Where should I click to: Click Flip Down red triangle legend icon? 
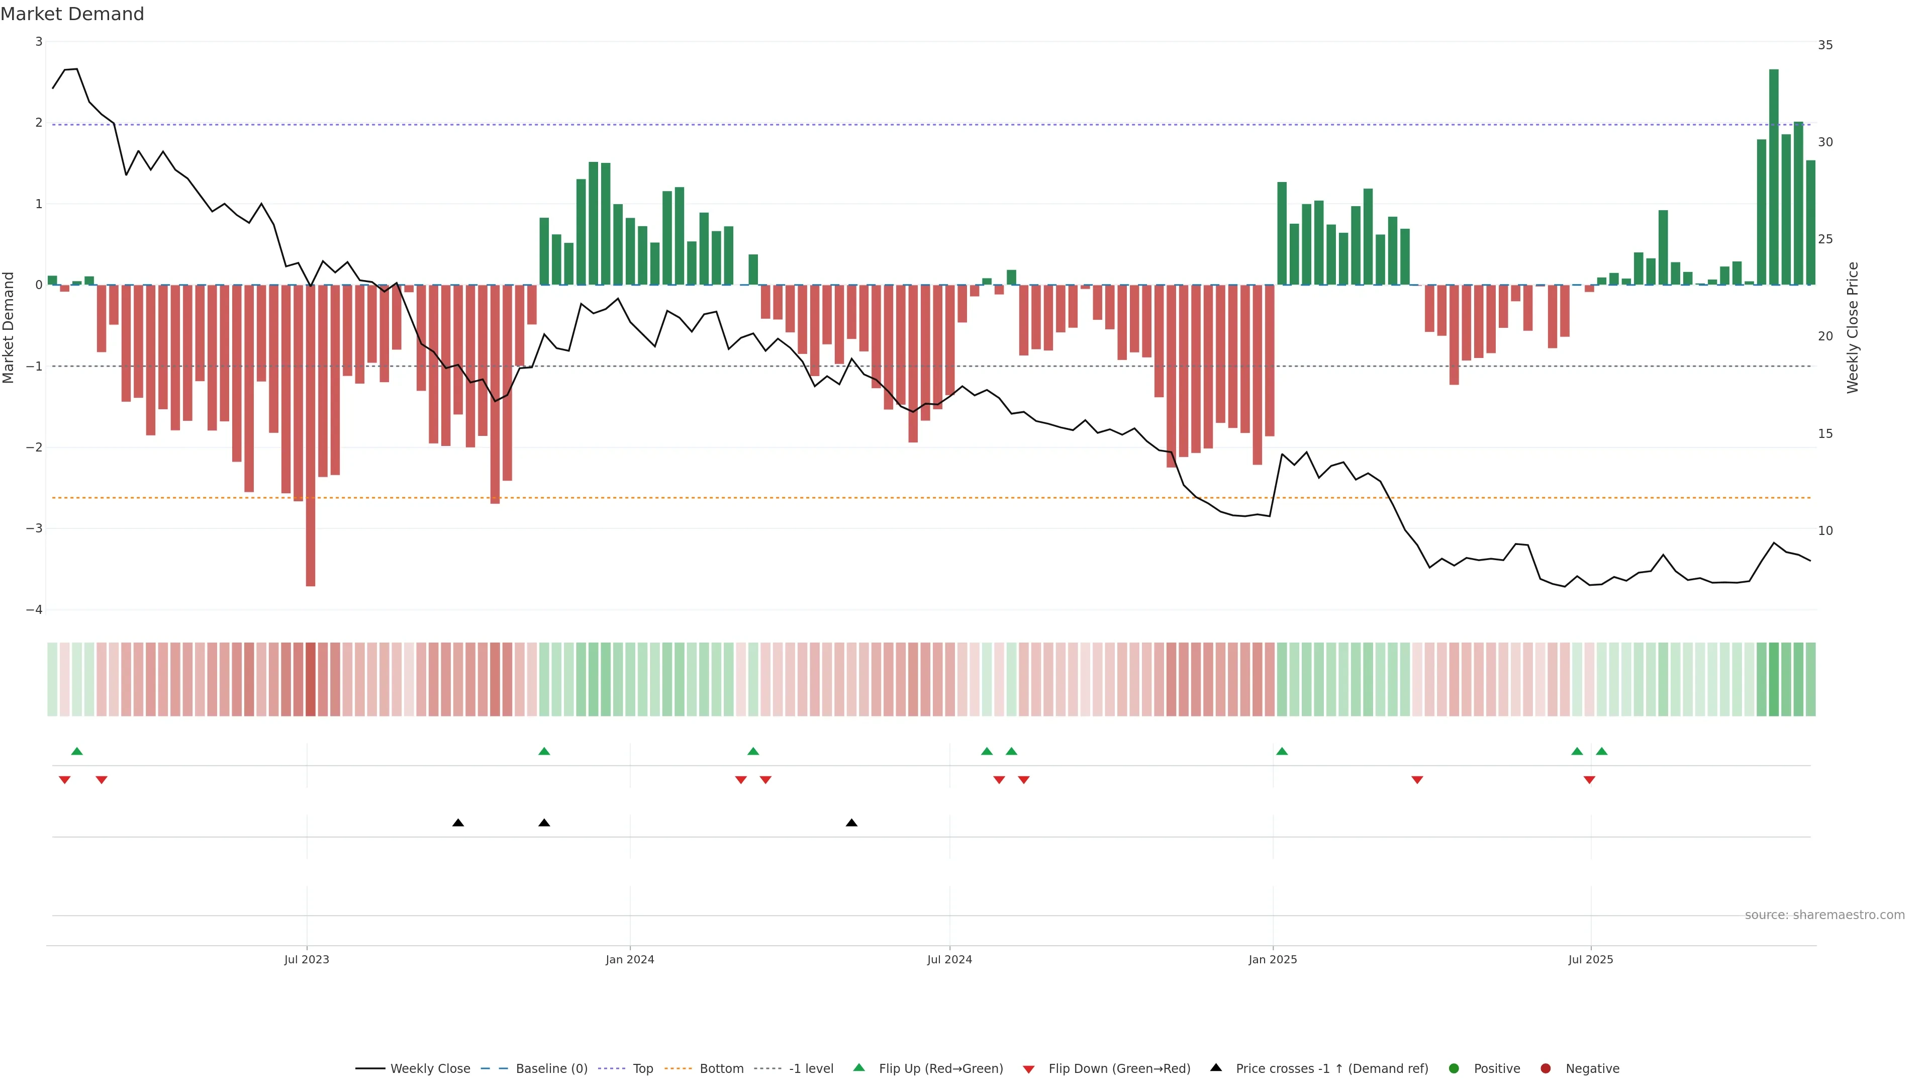(1029, 1069)
